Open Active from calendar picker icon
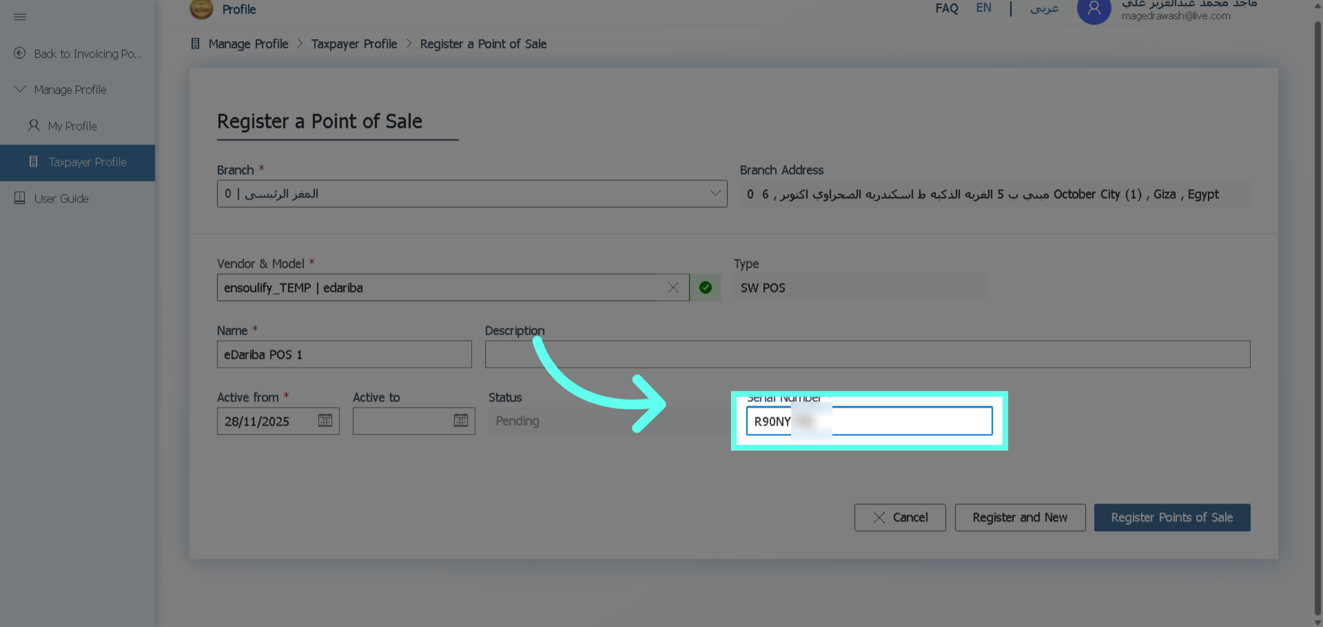Viewport: 1323px width, 627px height. [x=325, y=421]
